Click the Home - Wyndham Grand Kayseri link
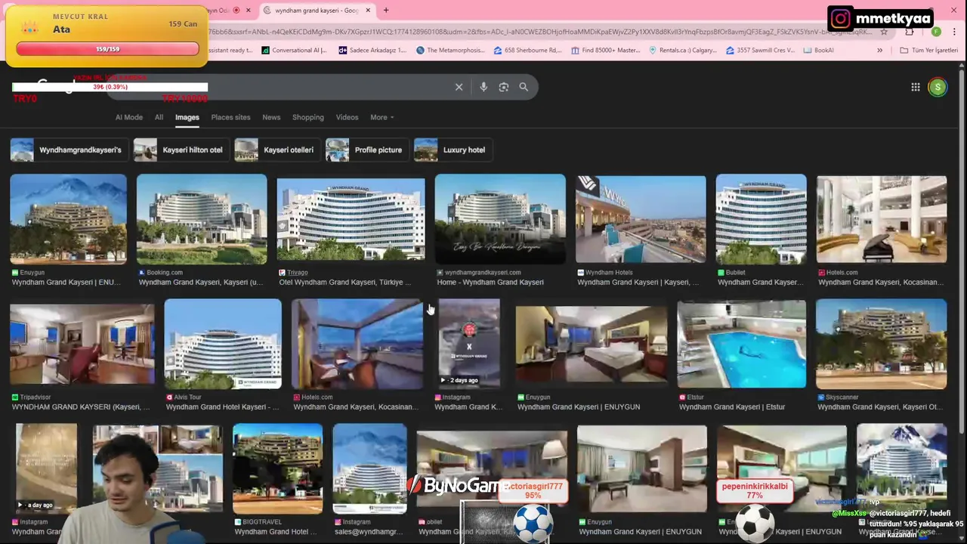 click(x=490, y=282)
